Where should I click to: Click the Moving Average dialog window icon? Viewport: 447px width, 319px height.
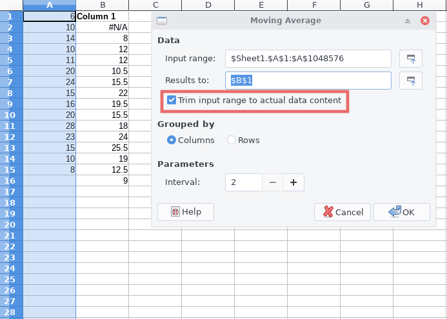pos(162,21)
